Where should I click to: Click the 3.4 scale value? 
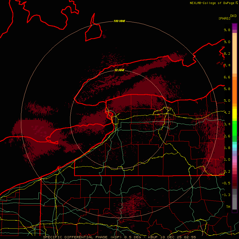click(x=227, y=124)
